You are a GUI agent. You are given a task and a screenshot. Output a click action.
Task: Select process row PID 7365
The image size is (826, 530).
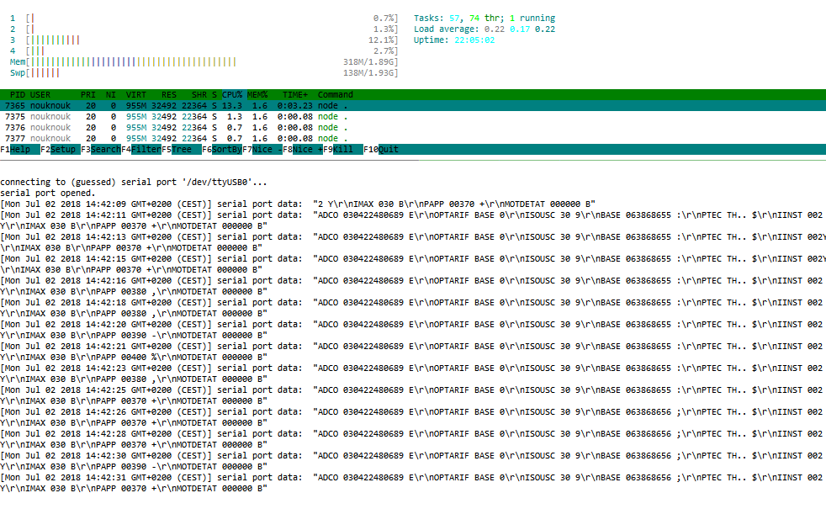(x=413, y=106)
